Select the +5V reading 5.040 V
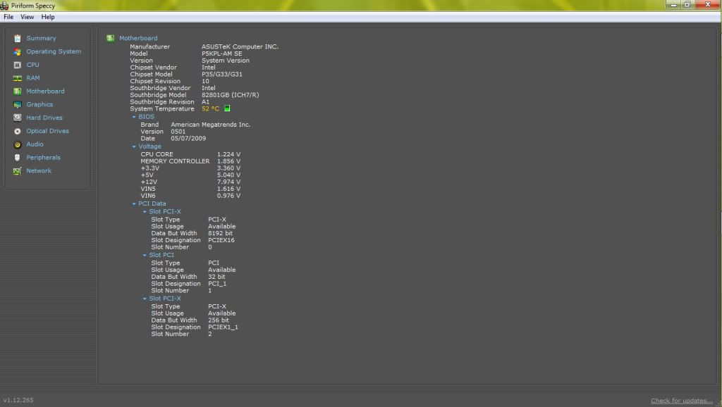 click(229, 175)
